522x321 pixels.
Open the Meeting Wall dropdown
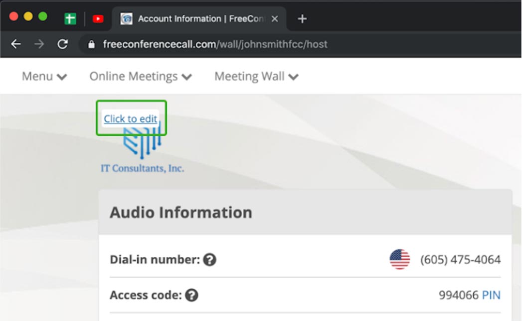[256, 76]
